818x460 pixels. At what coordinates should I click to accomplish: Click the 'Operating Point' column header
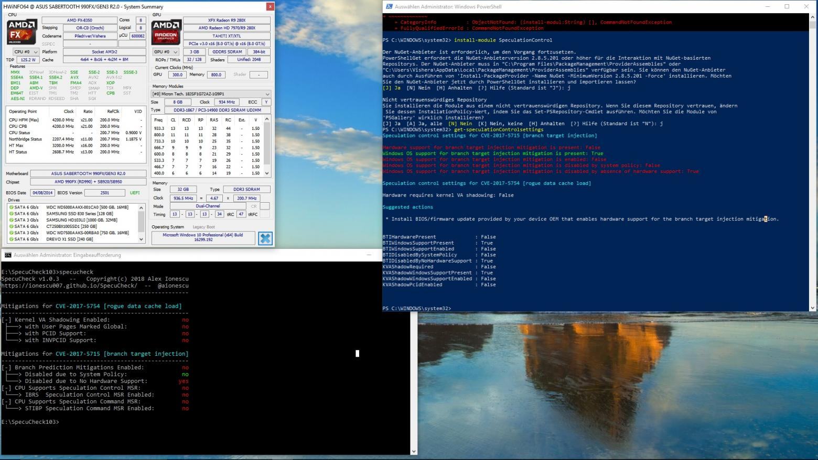coord(23,112)
